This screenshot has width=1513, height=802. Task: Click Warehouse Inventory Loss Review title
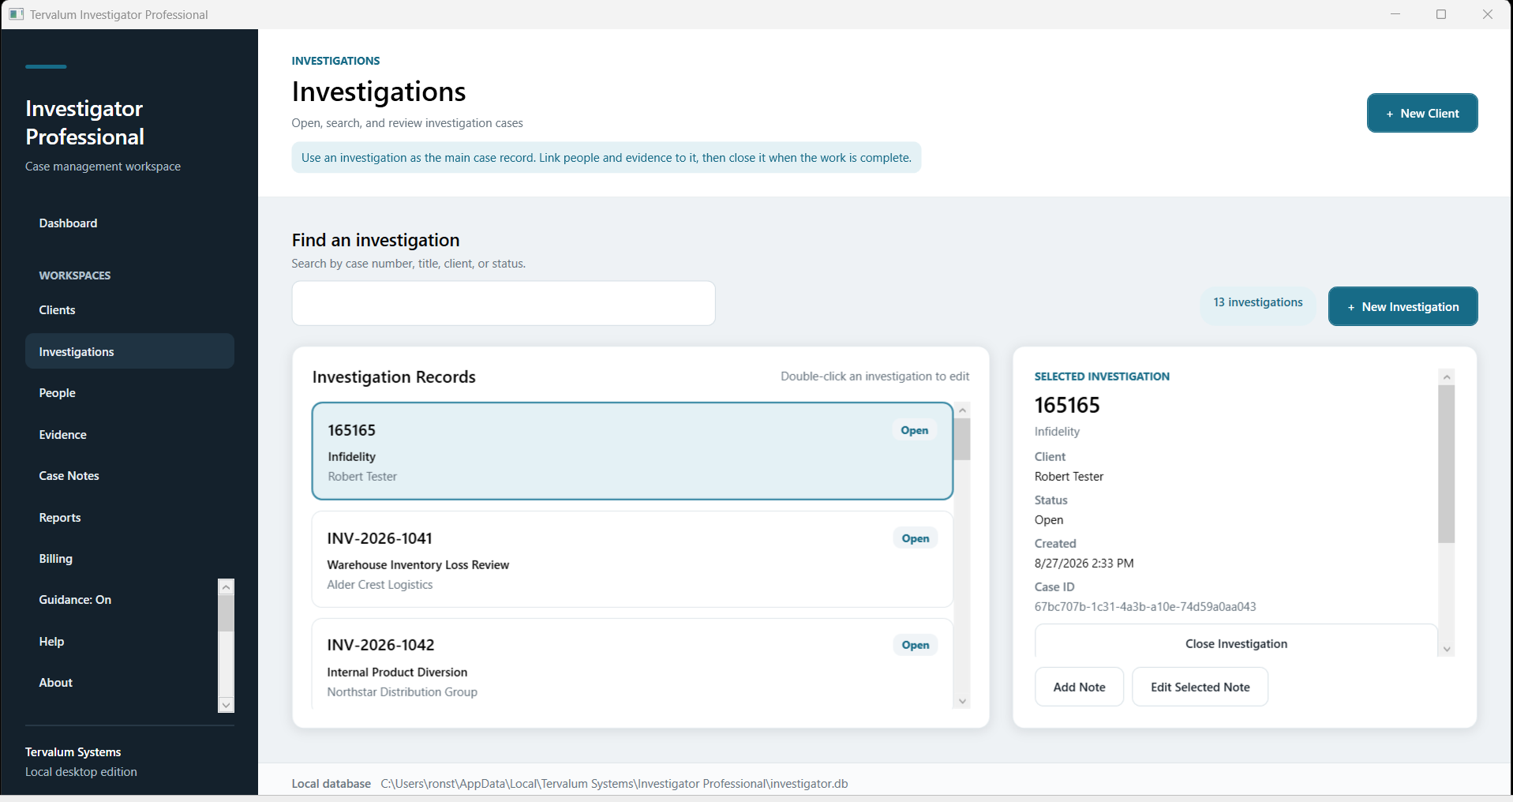pyautogui.click(x=418, y=564)
